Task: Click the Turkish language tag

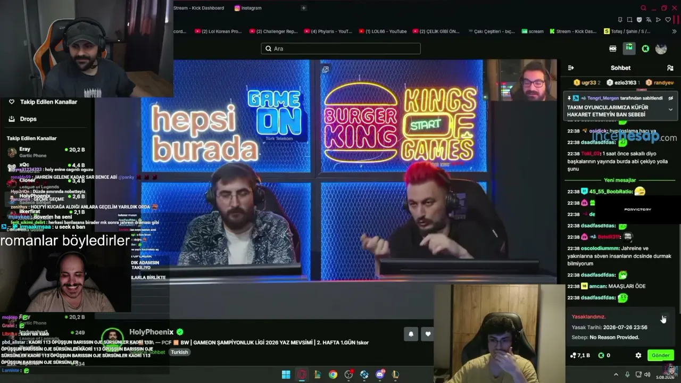Action: (179, 352)
